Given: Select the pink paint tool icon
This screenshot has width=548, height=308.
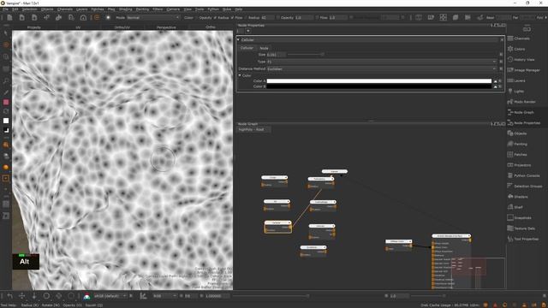Looking at the screenshot, I should pyautogui.click(x=6, y=102).
